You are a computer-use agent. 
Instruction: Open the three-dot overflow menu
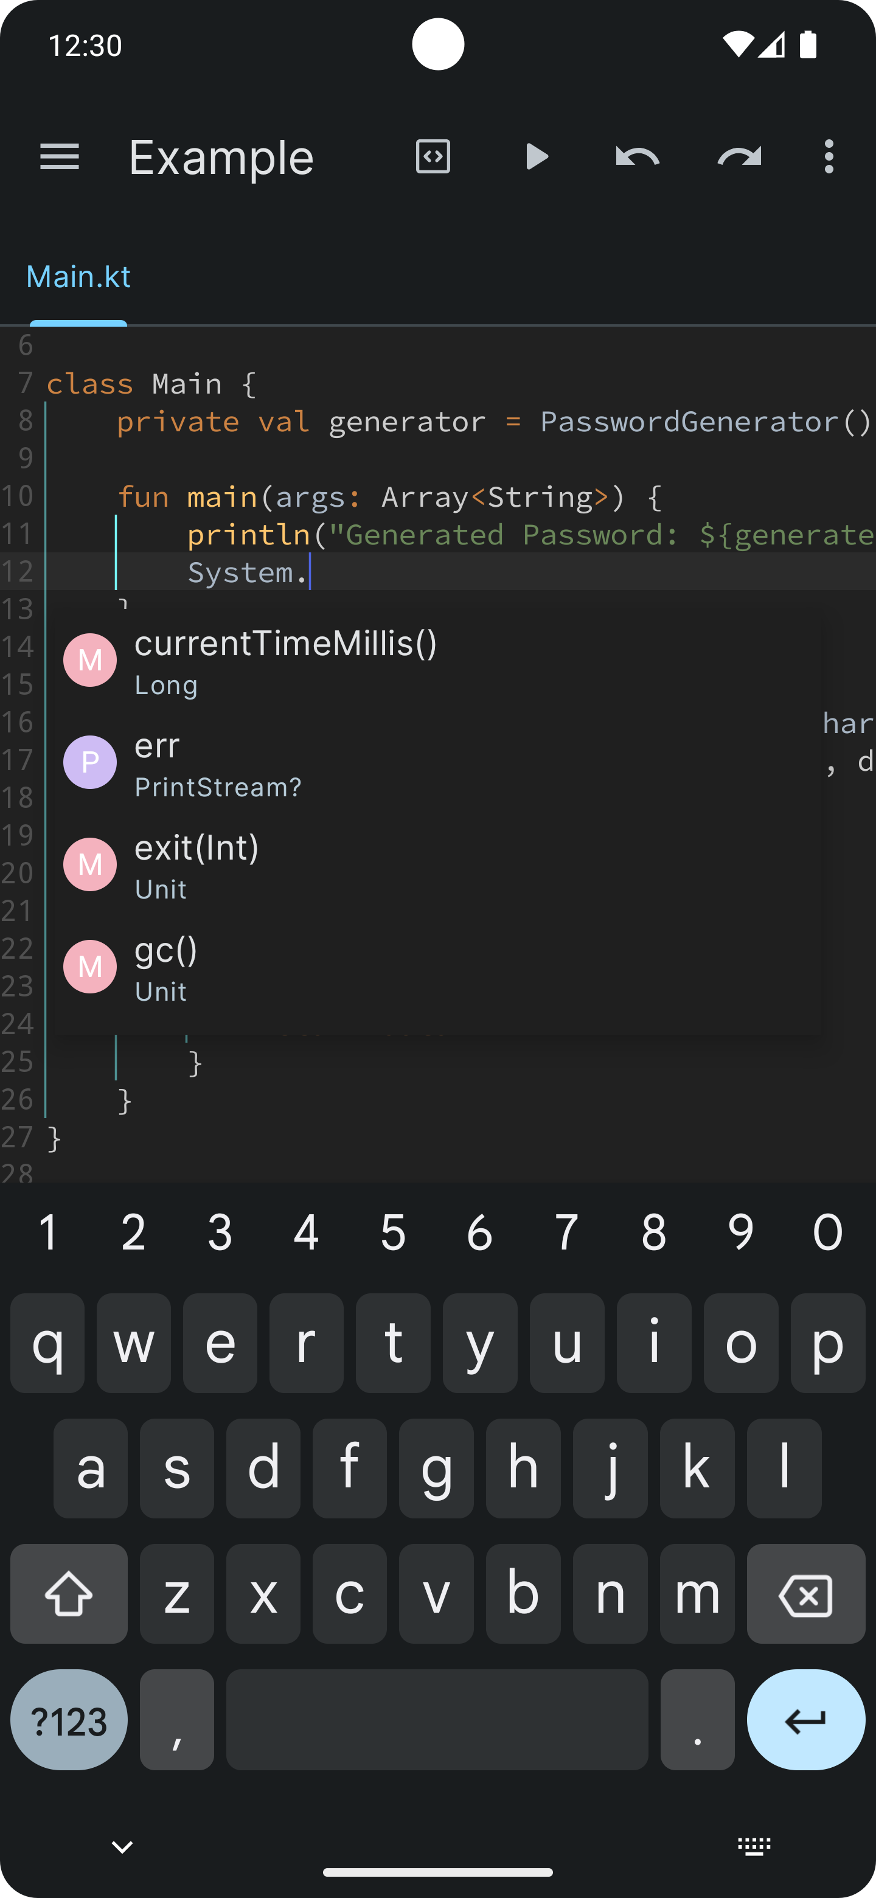click(829, 157)
